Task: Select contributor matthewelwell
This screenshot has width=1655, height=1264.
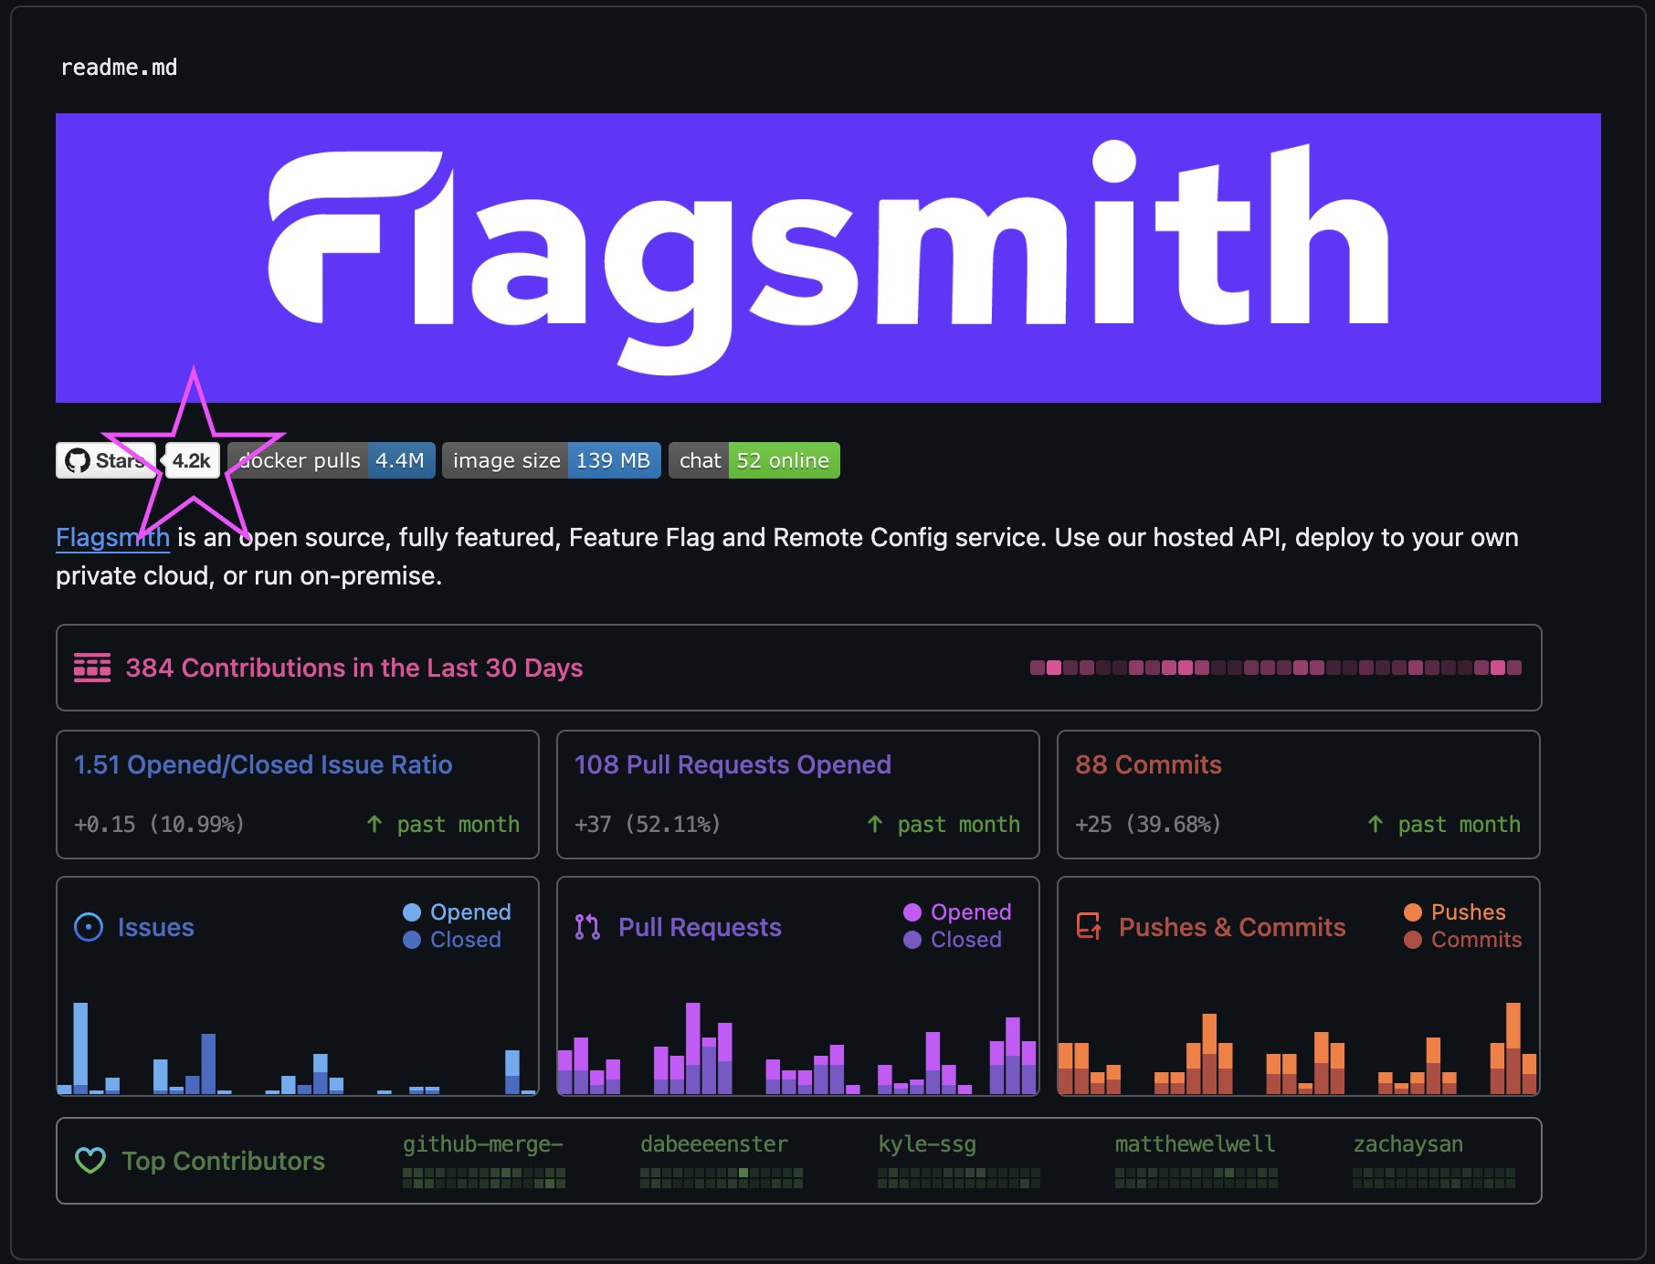Action: 1195,1144
